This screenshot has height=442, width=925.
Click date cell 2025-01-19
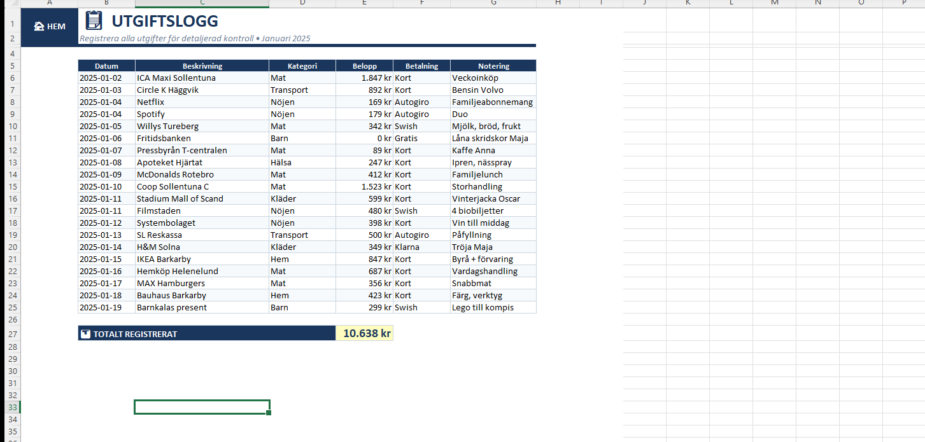pyautogui.click(x=106, y=307)
